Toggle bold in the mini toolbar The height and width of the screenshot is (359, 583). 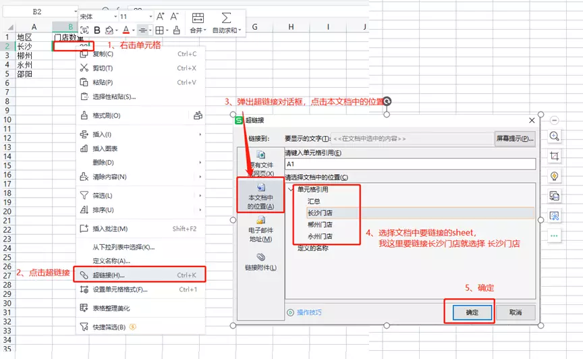point(97,30)
